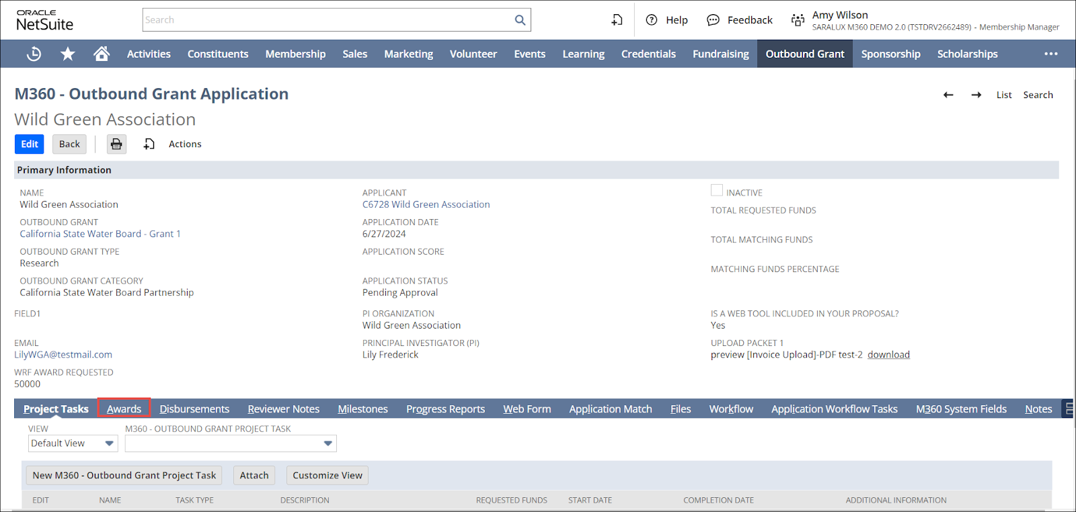This screenshot has height=512, width=1076.
Task: Click the Customize View button
Action: pyautogui.click(x=327, y=475)
